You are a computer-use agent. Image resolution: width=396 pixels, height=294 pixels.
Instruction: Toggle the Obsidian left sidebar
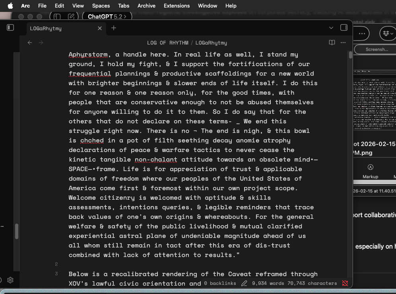pyautogui.click(x=11, y=27)
